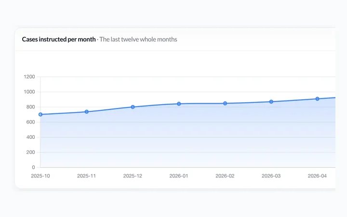Click the 200 y-axis label

coord(30,152)
